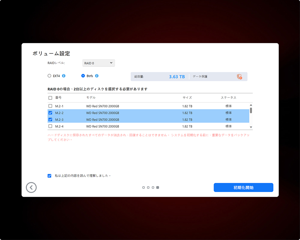Click the second step indicator dot

pyautogui.click(x=148, y=187)
